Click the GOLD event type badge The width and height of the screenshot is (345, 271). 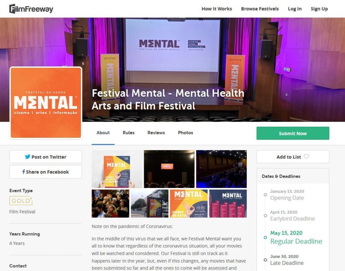coord(21,201)
